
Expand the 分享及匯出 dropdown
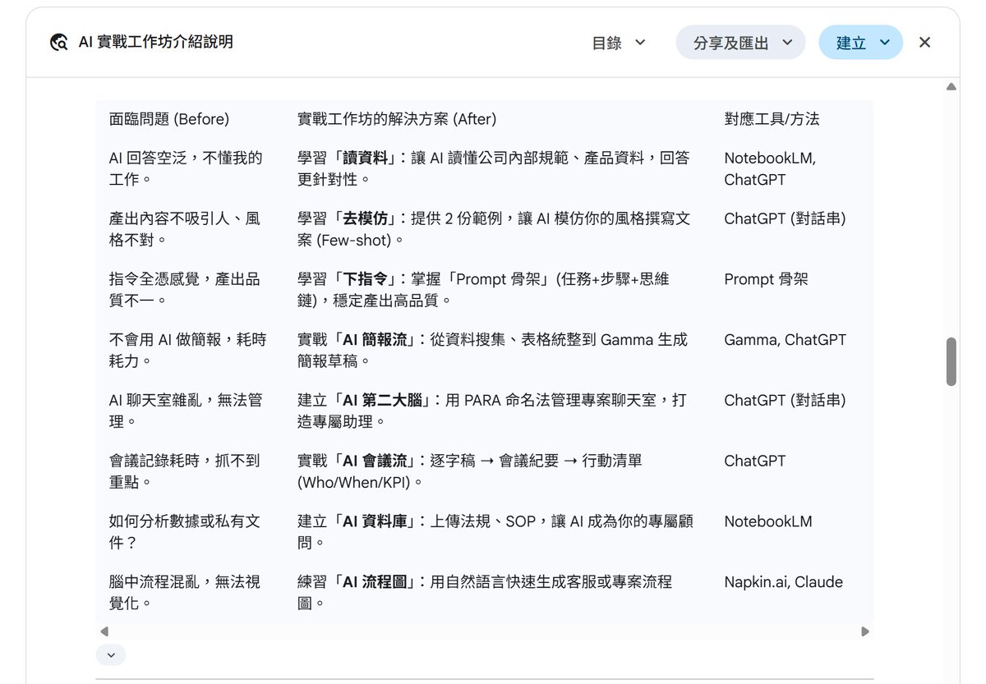tap(740, 43)
